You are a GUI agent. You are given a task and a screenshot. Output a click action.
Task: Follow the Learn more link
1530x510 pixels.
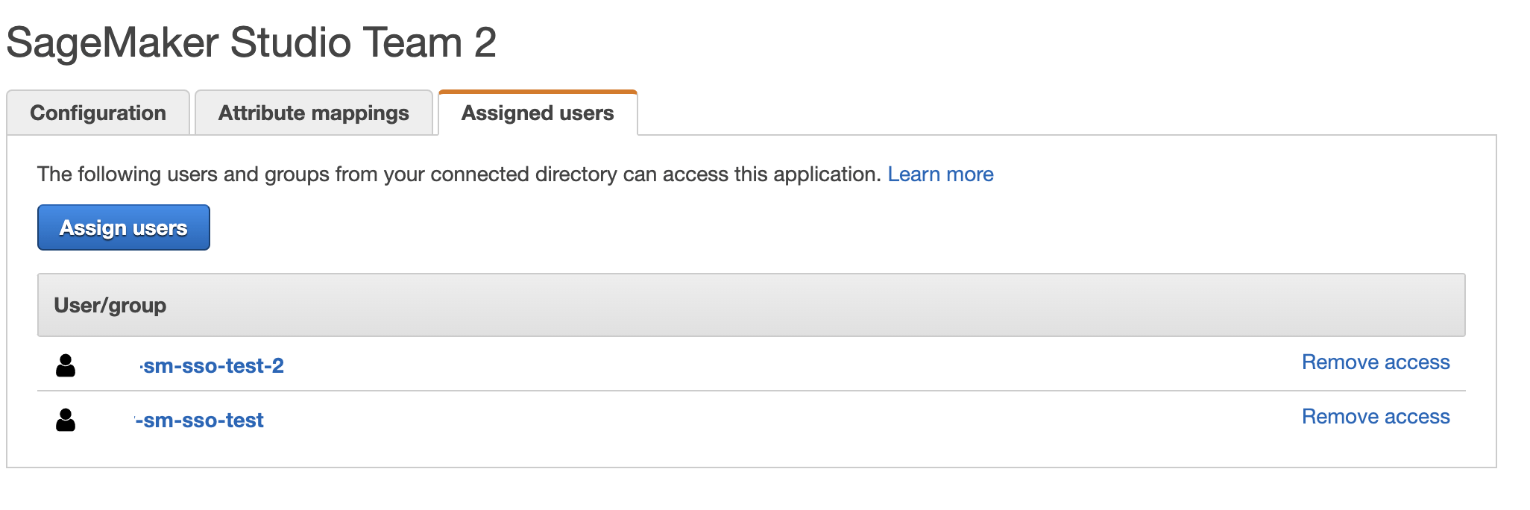coord(940,174)
